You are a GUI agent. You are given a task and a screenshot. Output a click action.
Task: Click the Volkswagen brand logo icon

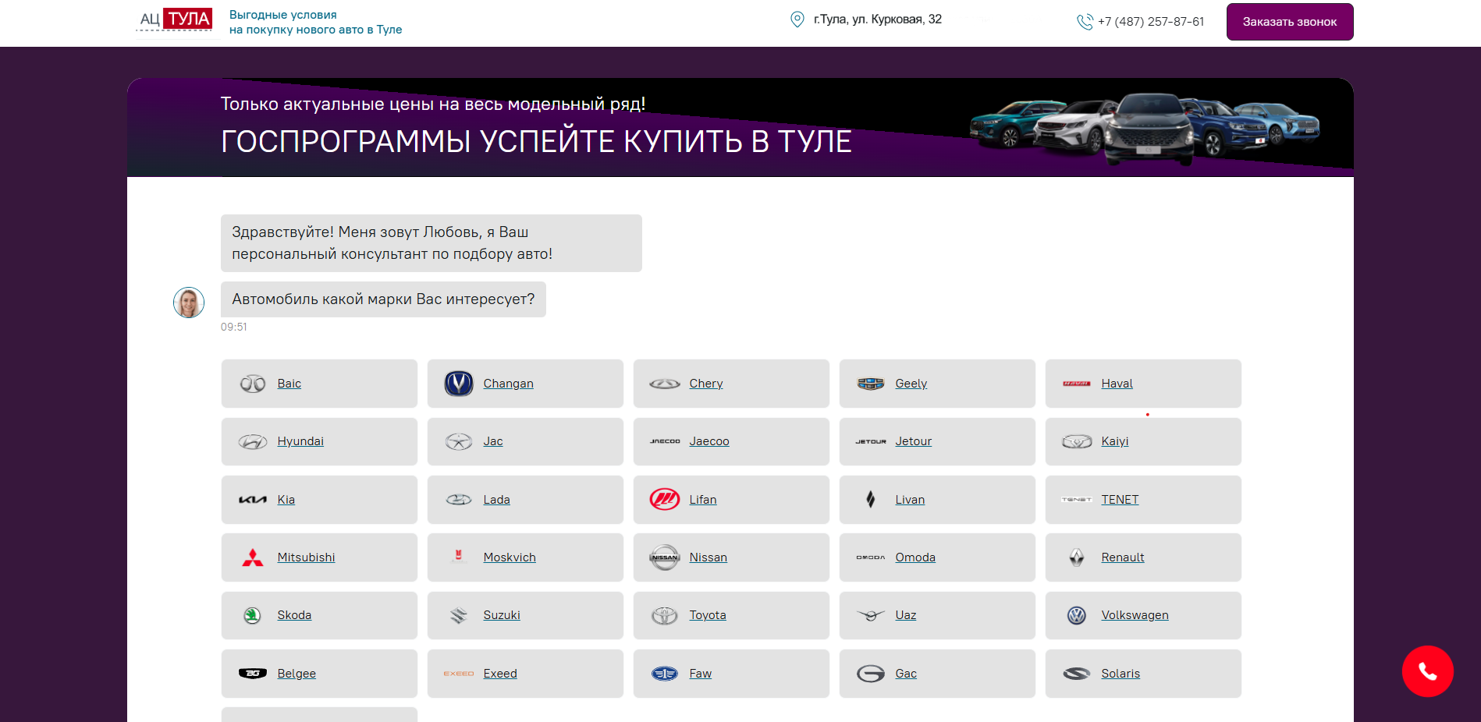point(1077,616)
